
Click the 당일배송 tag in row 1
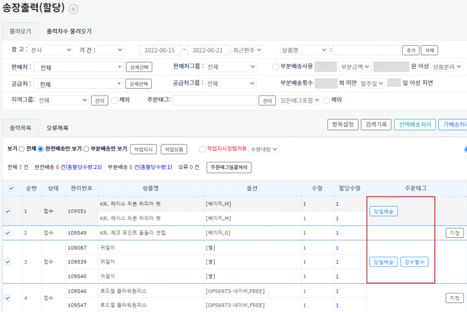tap(384, 211)
